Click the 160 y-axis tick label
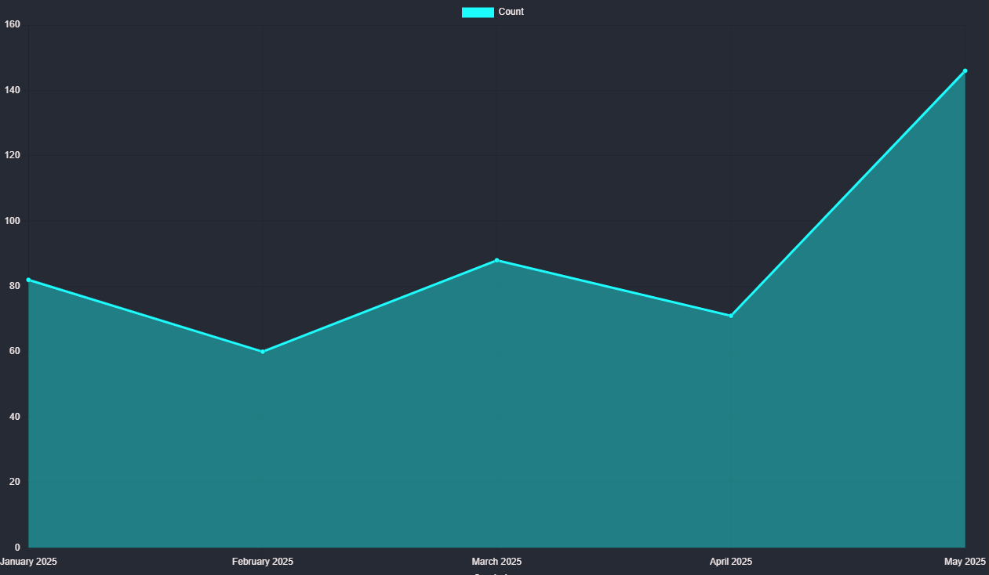 click(12, 24)
